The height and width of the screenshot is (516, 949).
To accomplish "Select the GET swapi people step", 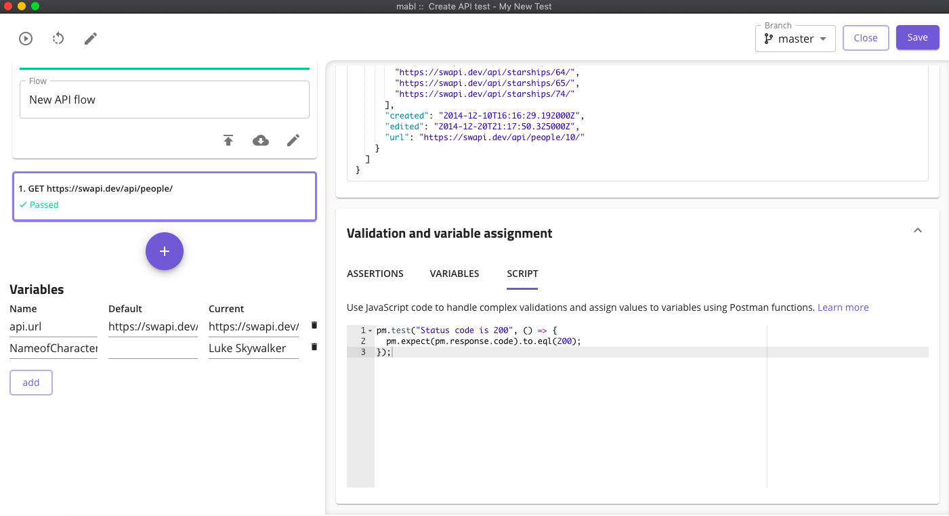I will [165, 196].
